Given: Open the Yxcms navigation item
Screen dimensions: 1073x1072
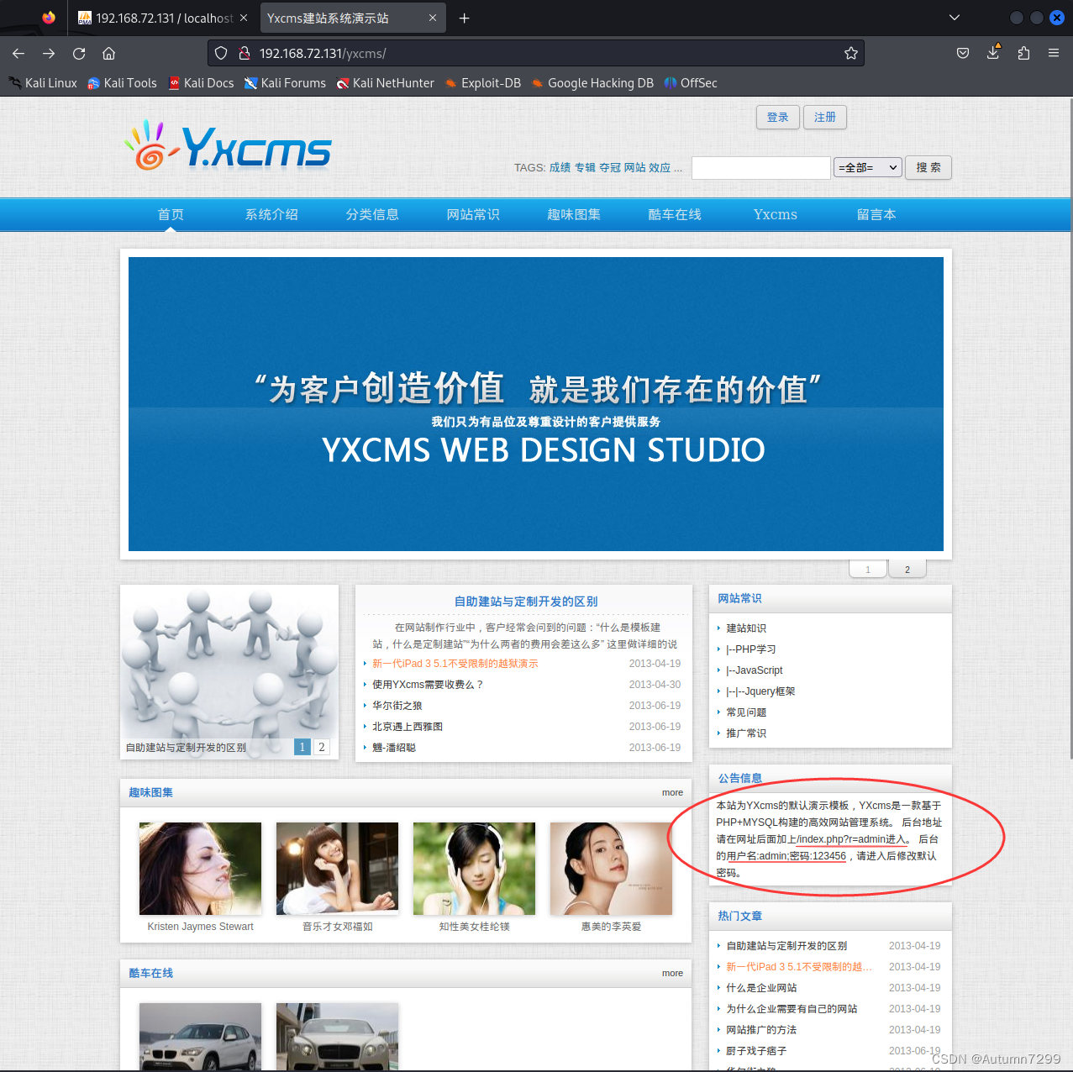Looking at the screenshot, I should (776, 214).
